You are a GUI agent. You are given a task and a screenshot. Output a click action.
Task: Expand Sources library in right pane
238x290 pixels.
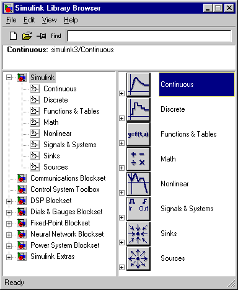click(x=122, y=267)
